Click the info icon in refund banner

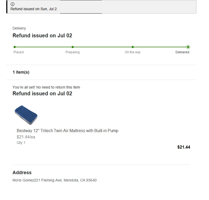tap(13, 4)
